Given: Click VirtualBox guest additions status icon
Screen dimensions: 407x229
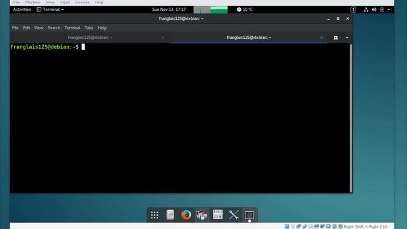Looking at the screenshot, I should tap(328, 226).
